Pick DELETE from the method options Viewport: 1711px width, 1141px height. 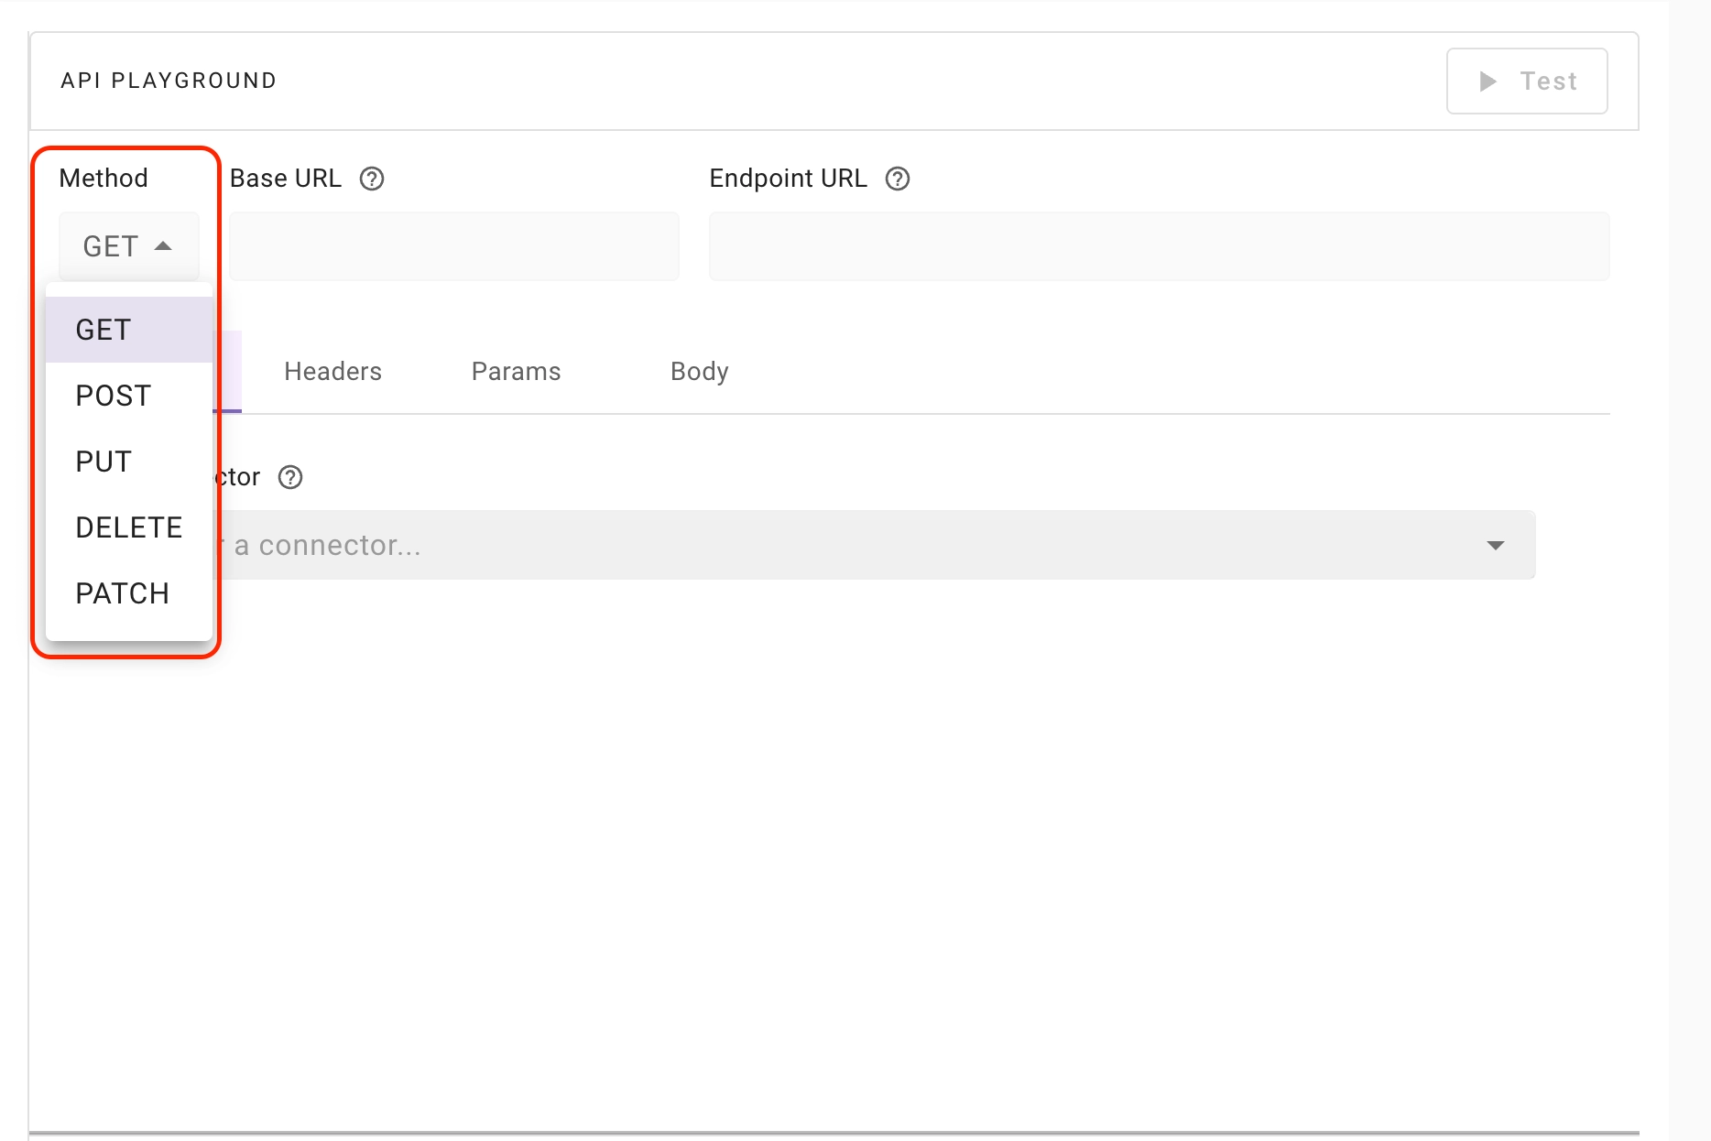coord(129,527)
